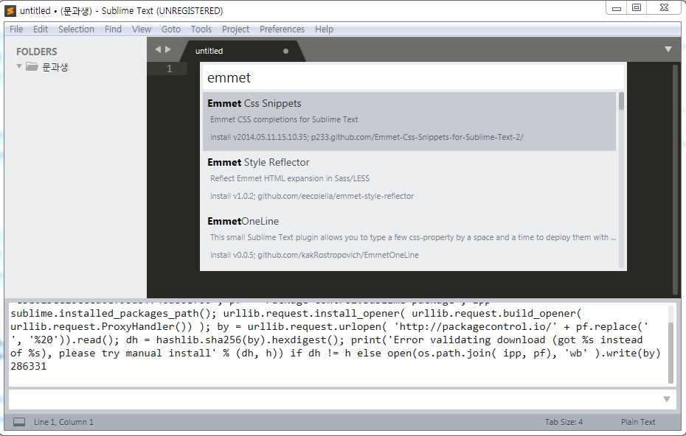Click the Sublime Text app icon in title bar
686x436 pixels.
10,10
